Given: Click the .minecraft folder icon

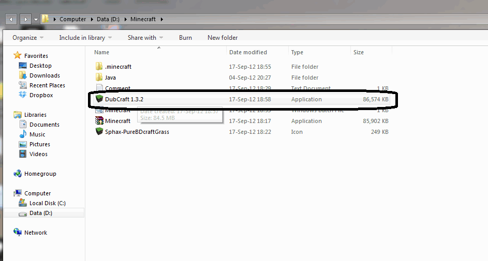Looking at the screenshot, I should pyautogui.click(x=99, y=66).
